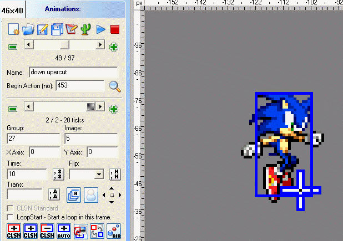Stop the animation with red square
The image size is (343, 241).
point(115,29)
